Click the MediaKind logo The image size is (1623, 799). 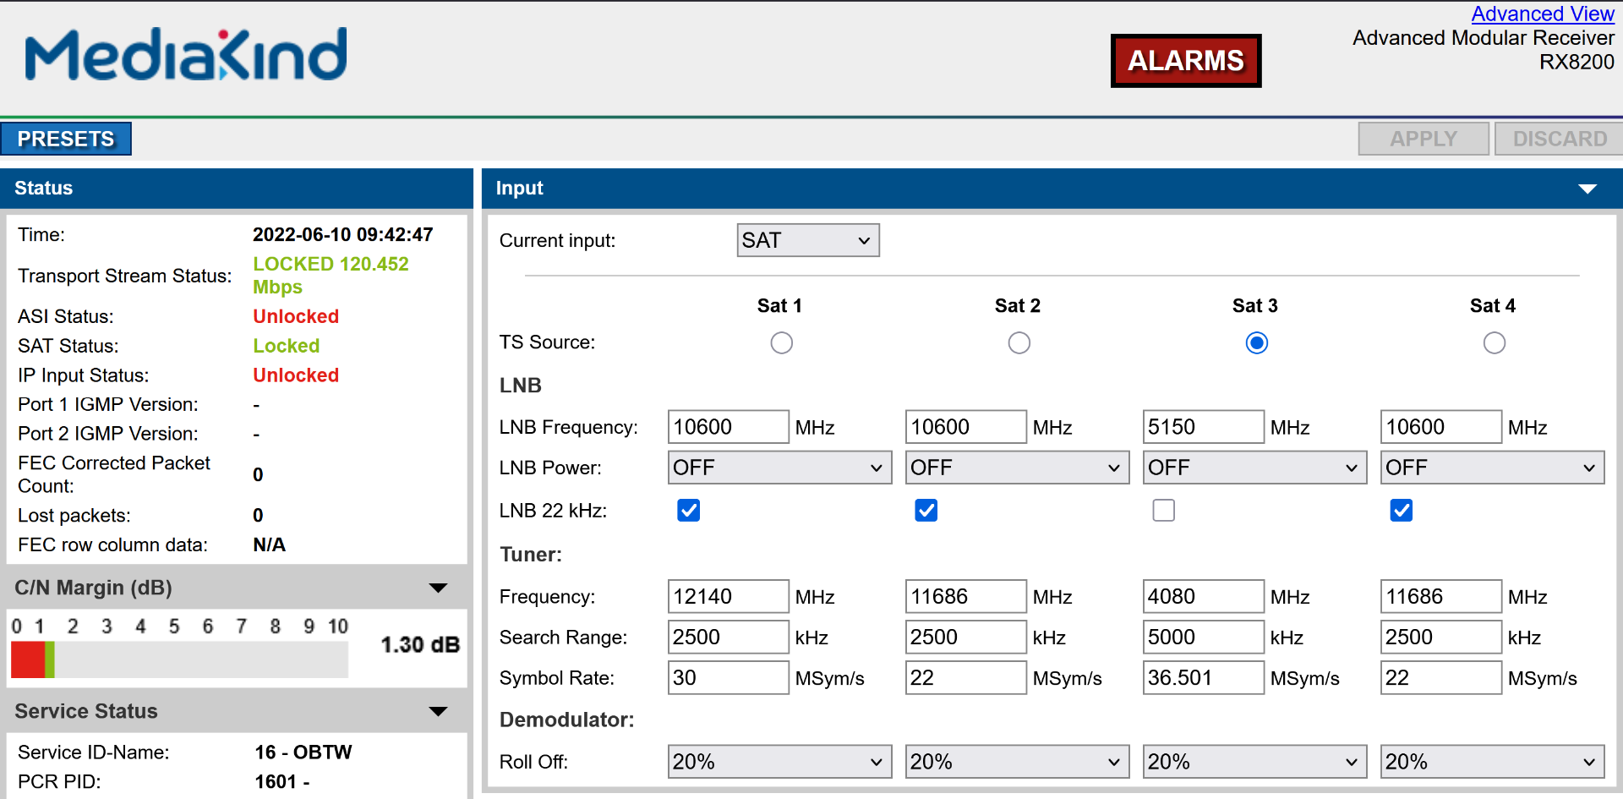click(x=186, y=55)
